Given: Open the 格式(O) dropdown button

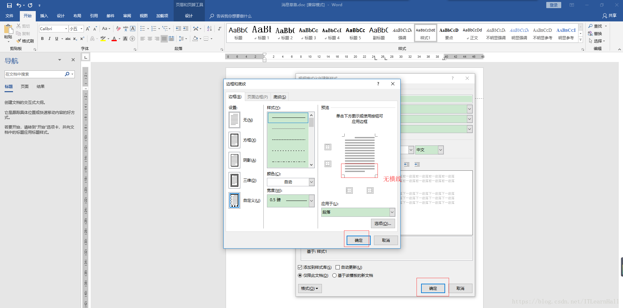Looking at the screenshot, I should pyautogui.click(x=310, y=289).
